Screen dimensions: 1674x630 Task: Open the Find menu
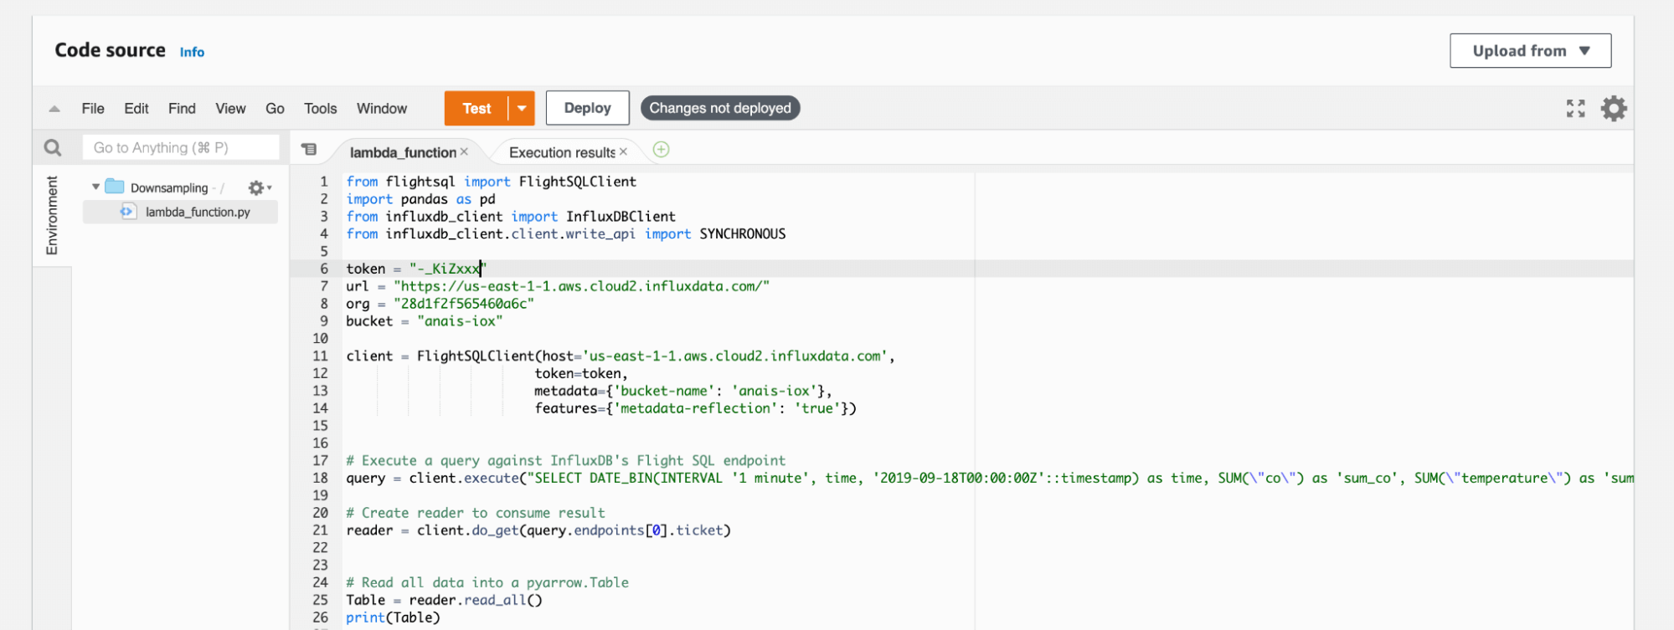point(182,108)
